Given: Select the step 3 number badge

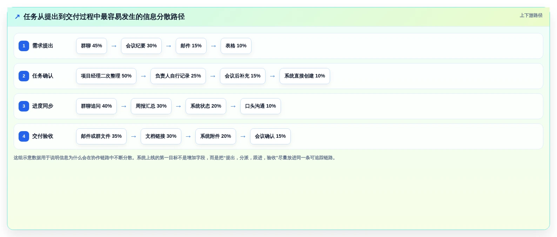Looking at the screenshot, I should [24, 106].
